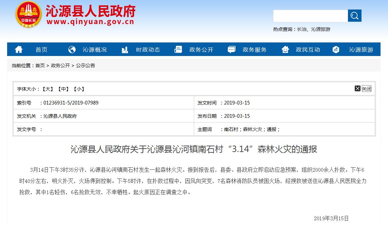Click the chart icon beside 时政动态

125,50
